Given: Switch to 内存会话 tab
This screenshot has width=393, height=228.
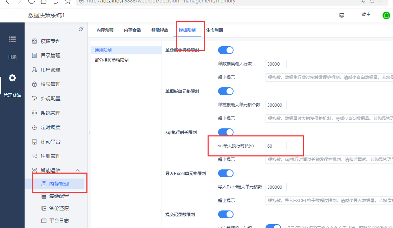Looking at the screenshot, I should click(132, 30).
